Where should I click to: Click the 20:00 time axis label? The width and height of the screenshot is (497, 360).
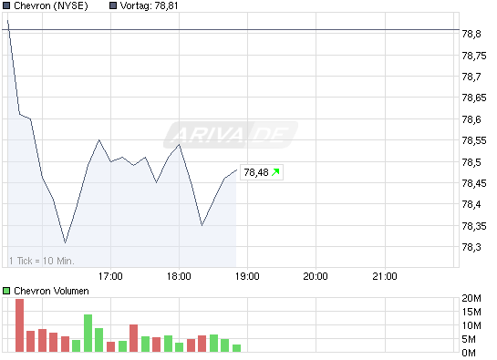pos(316,276)
